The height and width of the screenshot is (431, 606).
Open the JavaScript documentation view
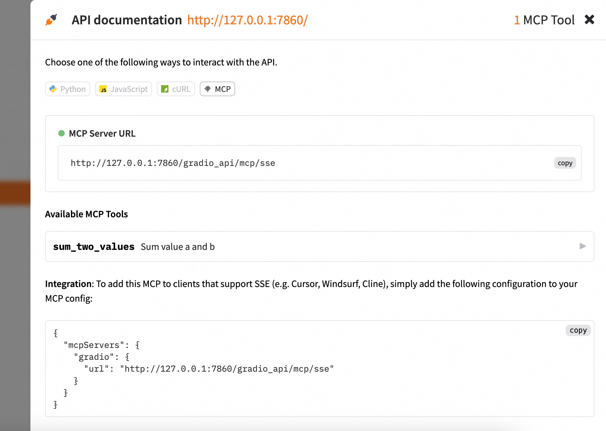pyautogui.click(x=123, y=89)
